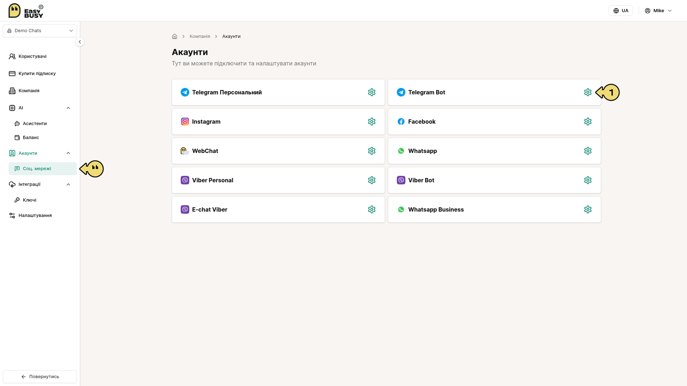Click the EasyBusy logo
Screen dimensions: 687x386
[x=26, y=11]
